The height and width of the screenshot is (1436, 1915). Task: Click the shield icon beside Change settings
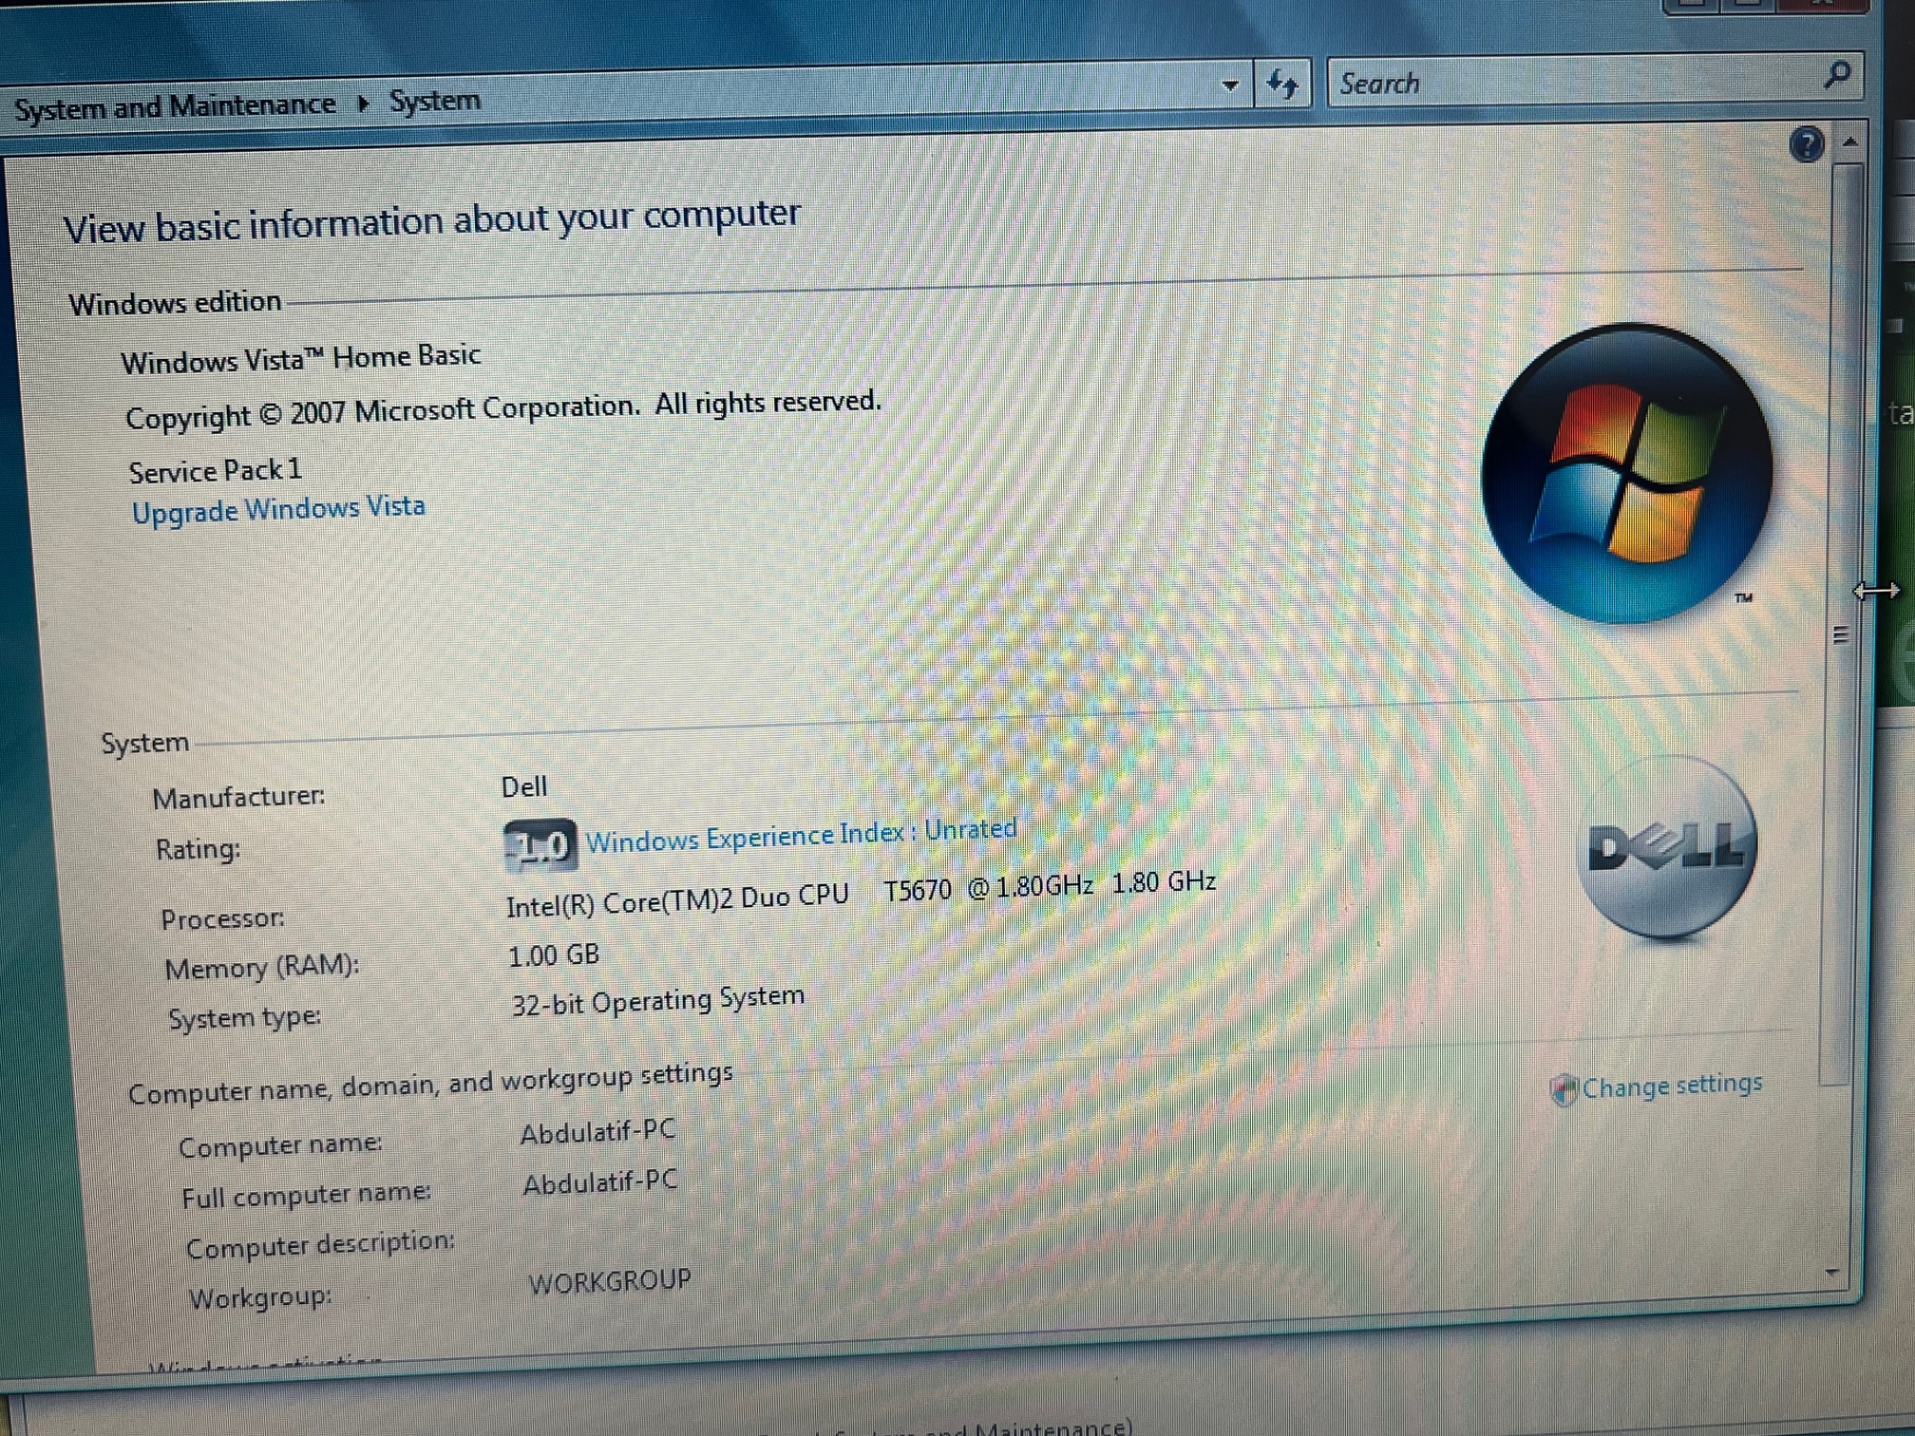click(x=1563, y=1089)
